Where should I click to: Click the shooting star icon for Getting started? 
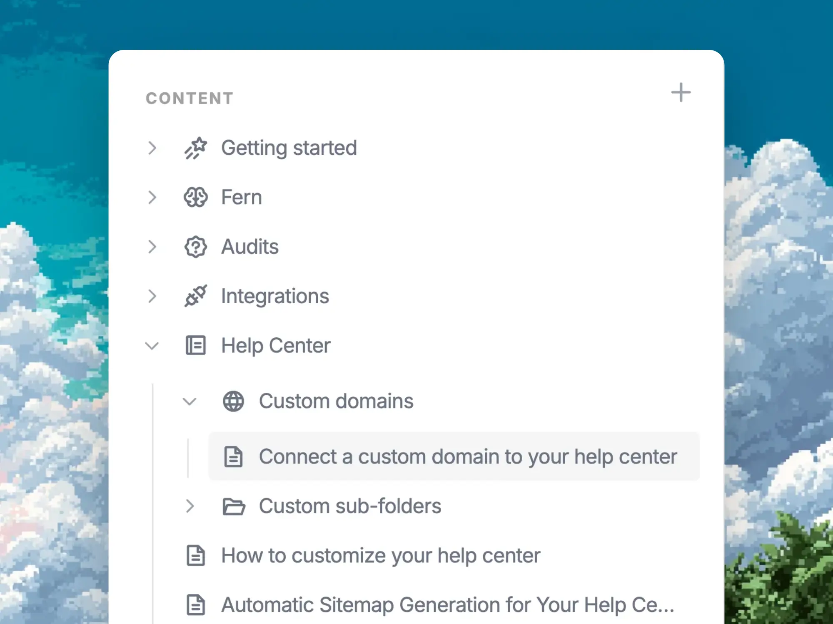[x=195, y=148]
